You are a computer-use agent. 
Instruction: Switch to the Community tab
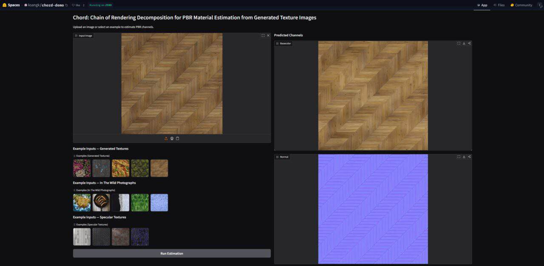click(521, 5)
